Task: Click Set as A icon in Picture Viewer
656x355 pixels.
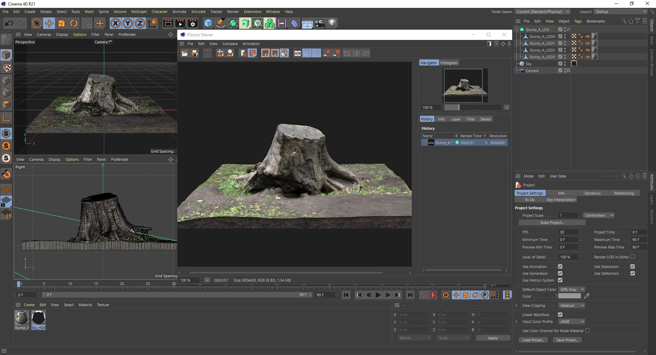Action: (x=327, y=53)
